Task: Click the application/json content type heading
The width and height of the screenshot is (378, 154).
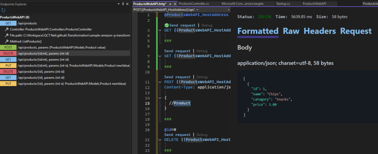Action: pyautogui.click(x=285, y=63)
